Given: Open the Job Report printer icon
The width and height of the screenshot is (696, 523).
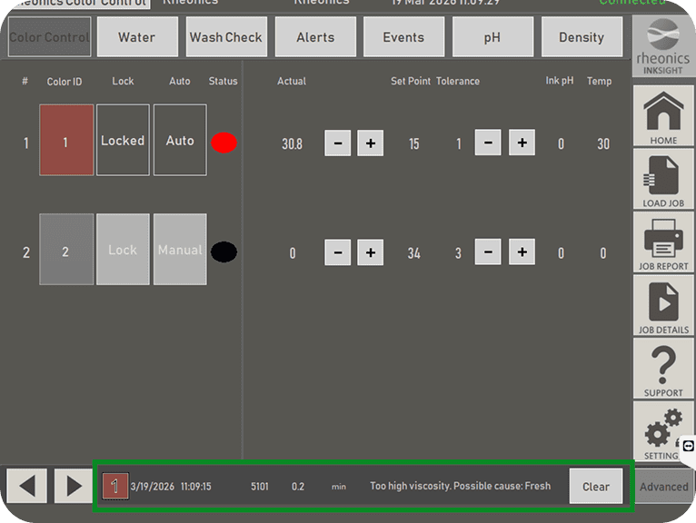Looking at the screenshot, I should pyautogui.click(x=663, y=242).
